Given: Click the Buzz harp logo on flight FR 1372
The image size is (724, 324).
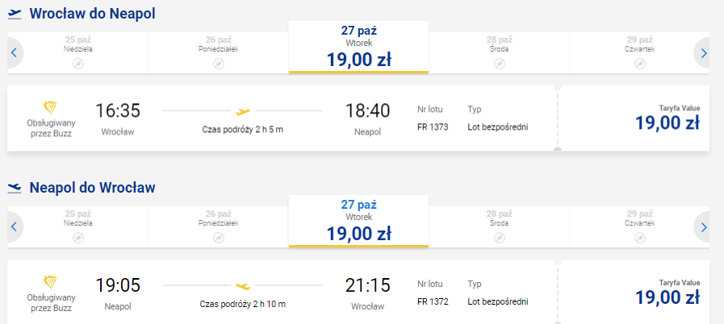Looking at the screenshot, I should [x=51, y=282].
